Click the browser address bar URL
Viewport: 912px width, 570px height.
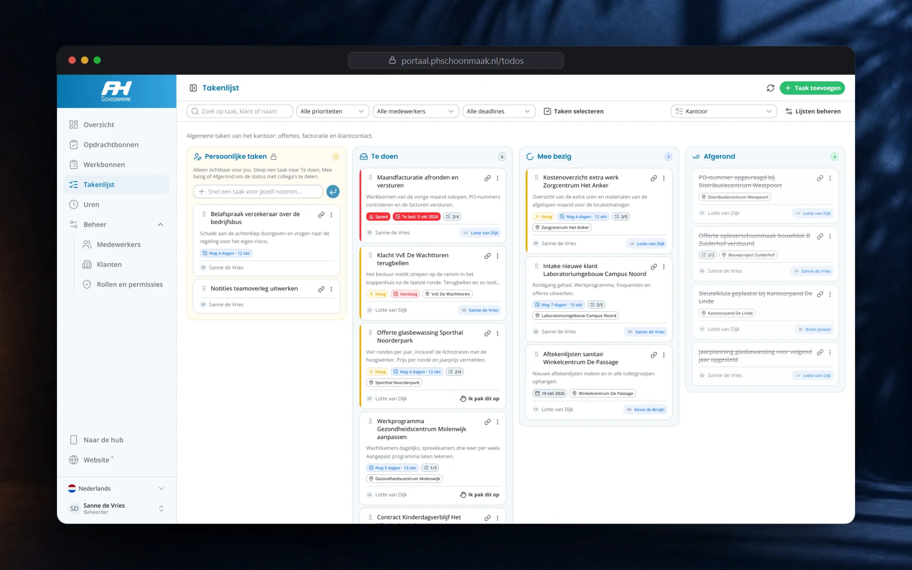click(456, 61)
